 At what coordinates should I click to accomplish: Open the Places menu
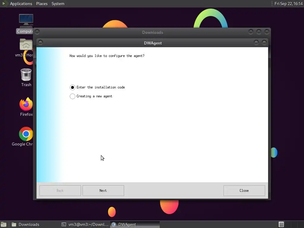42,4
